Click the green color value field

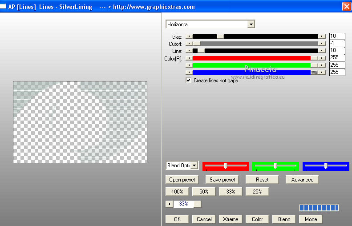tap(337, 65)
